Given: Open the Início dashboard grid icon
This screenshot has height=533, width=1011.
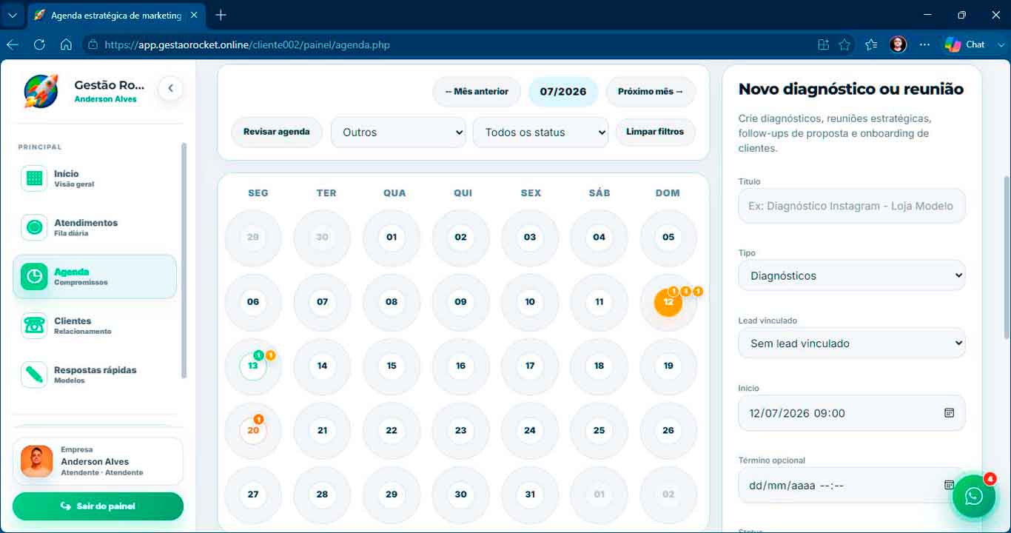Looking at the screenshot, I should pyautogui.click(x=34, y=178).
